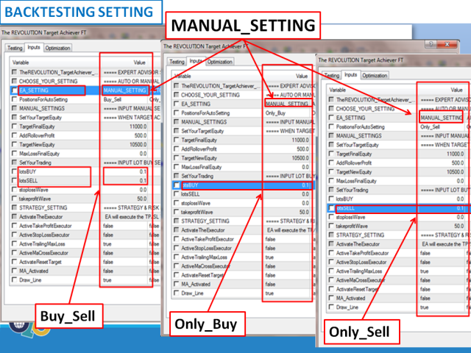Select CHOOSE_YOUR_SETTING row in the left window
471x353 pixels.
85,82
